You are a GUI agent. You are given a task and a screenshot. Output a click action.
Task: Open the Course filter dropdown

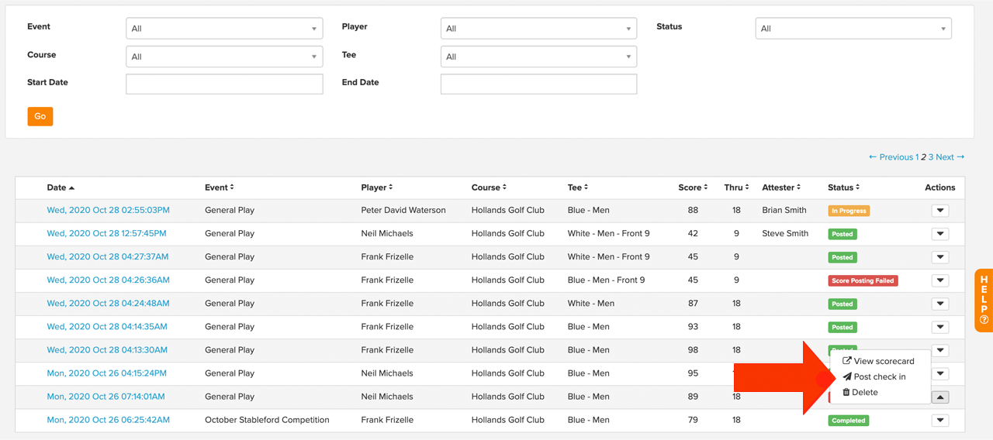[x=224, y=56]
